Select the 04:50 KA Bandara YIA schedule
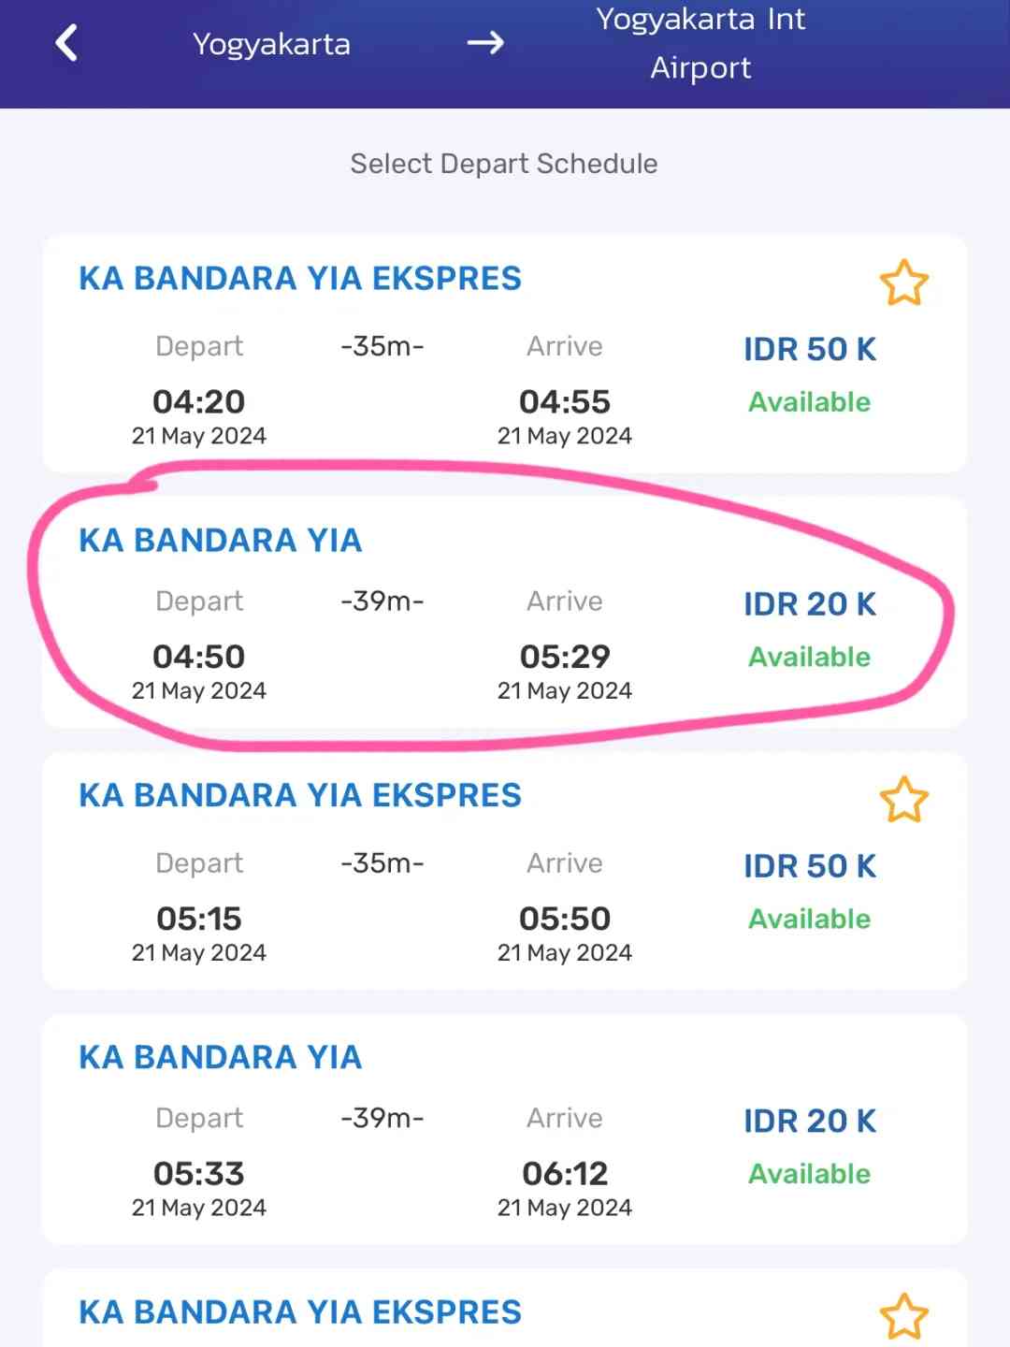 coord(505,613)
